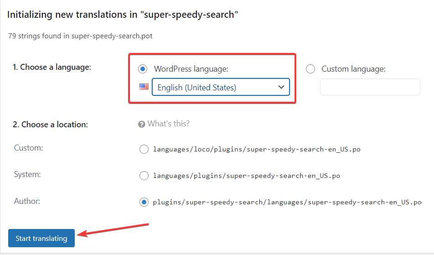
Task: Click the dropdown chevron arrow
Action: [281, 87]
